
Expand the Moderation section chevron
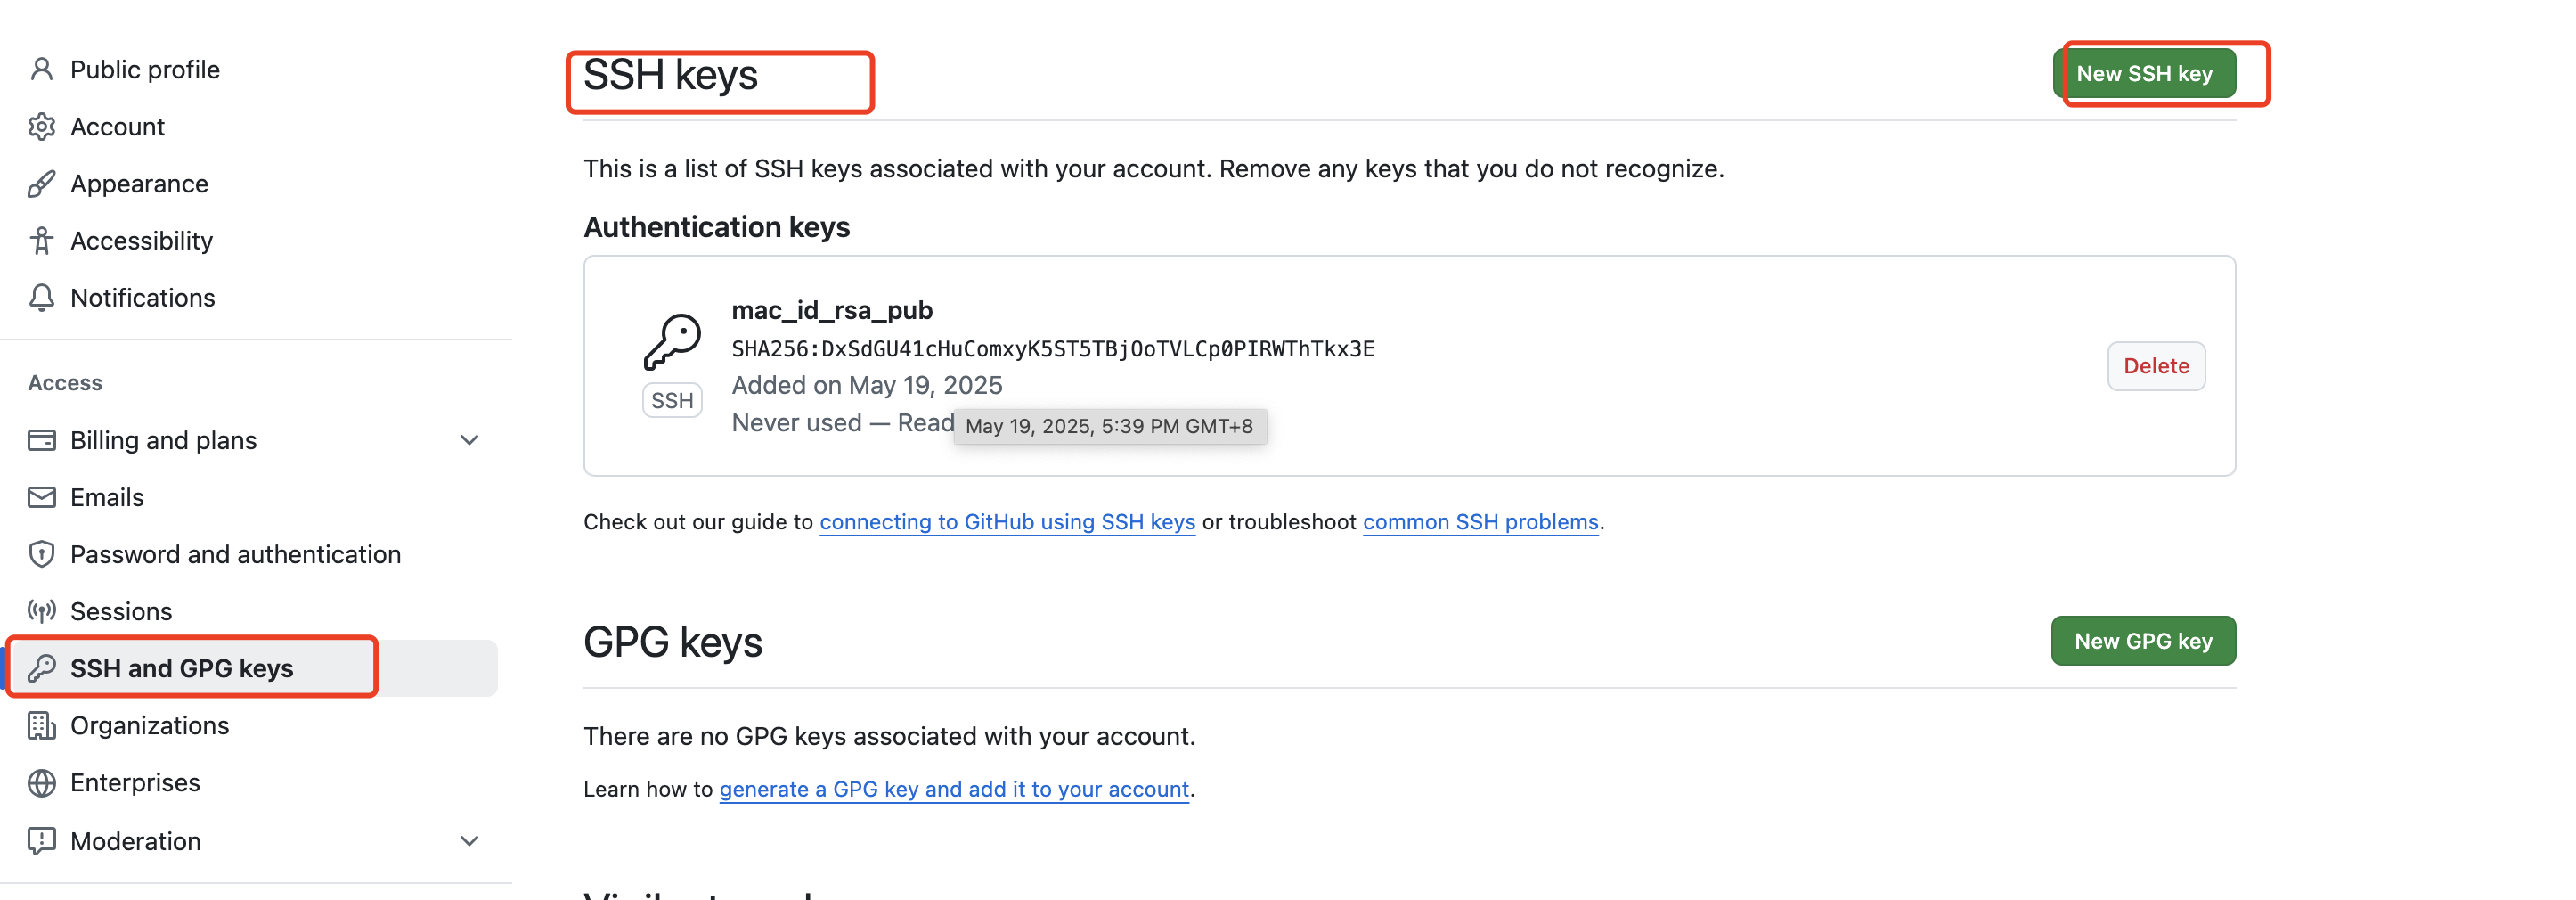(469, 841)
